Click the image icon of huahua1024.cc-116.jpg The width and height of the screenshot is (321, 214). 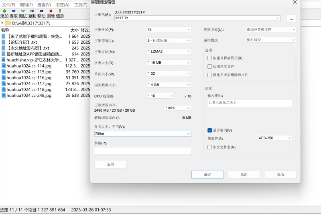(x=4, y=78)
